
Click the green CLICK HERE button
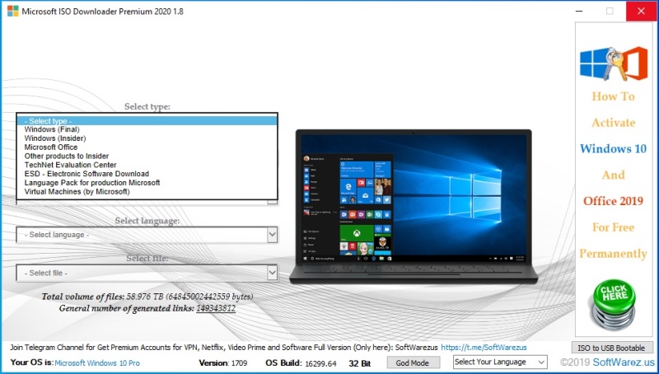[x=614, y=305]
